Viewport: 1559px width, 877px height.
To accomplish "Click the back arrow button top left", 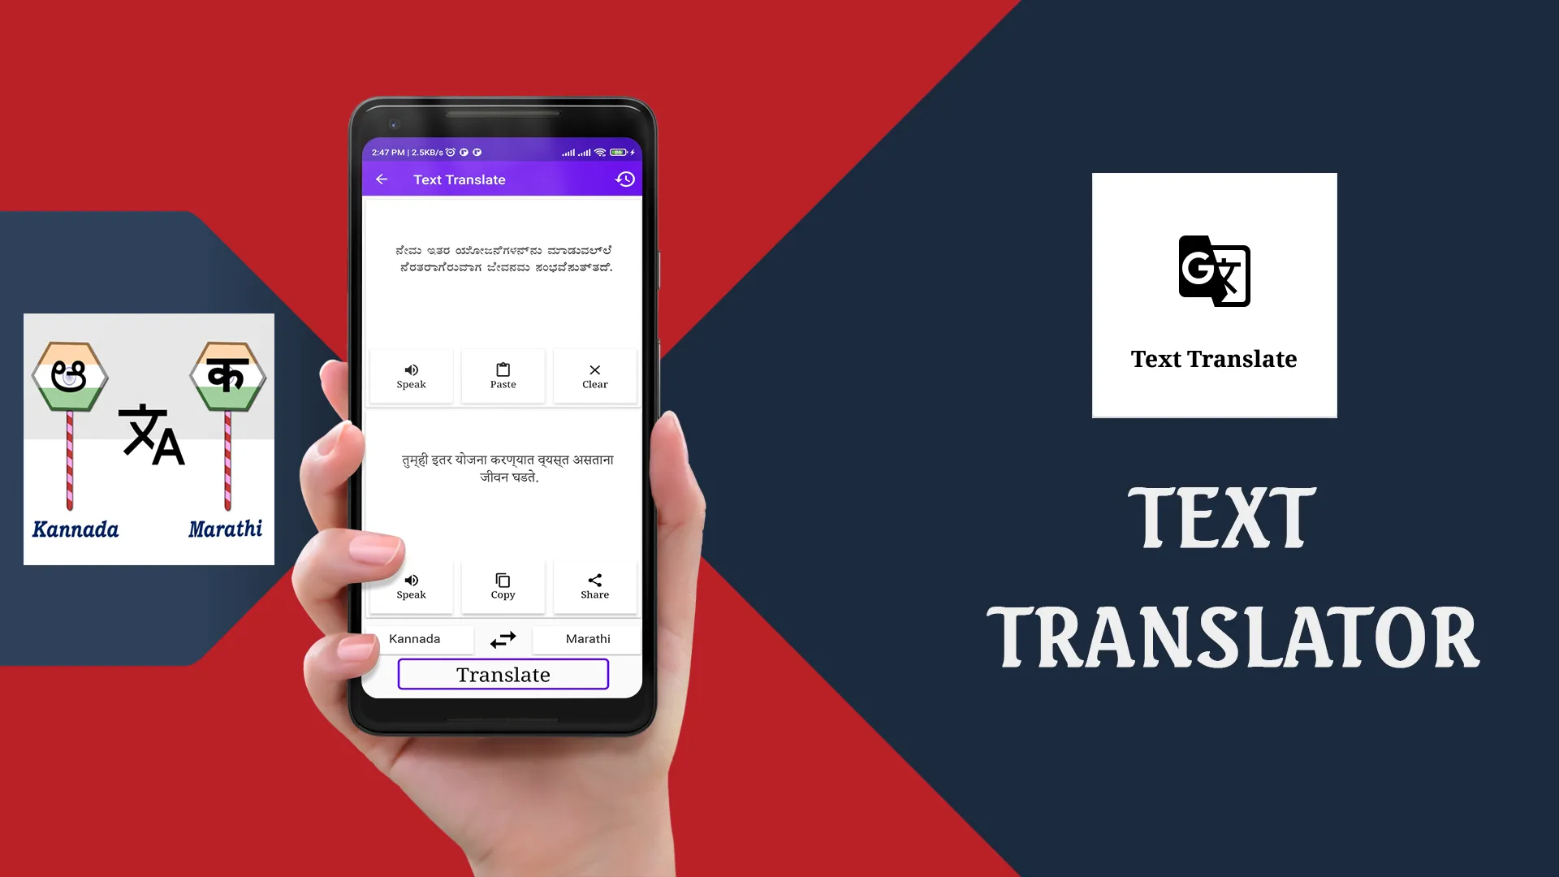I will coord(383,179).
